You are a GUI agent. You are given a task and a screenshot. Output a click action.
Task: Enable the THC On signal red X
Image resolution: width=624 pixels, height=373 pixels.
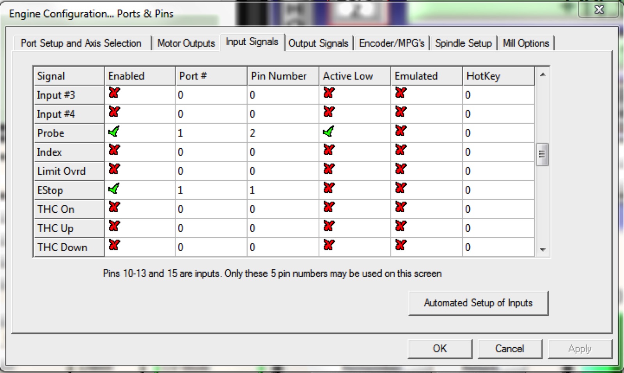click(114, 208)
